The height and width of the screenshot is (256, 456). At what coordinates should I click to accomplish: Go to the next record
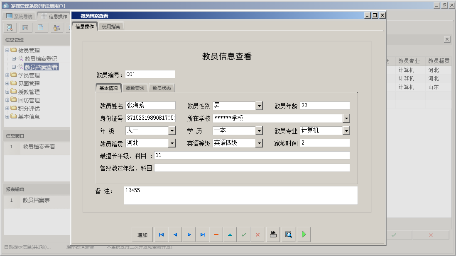click(189, 234)
